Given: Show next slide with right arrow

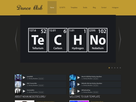Looking at the screenshot, I should click(120, 39).
